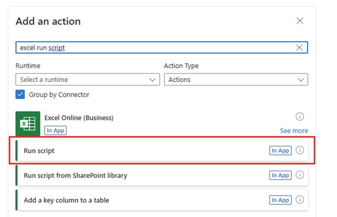337x217 pixels.
Task: Click In App badge on SharePoint library row
Action: click(x=280, y=175)
